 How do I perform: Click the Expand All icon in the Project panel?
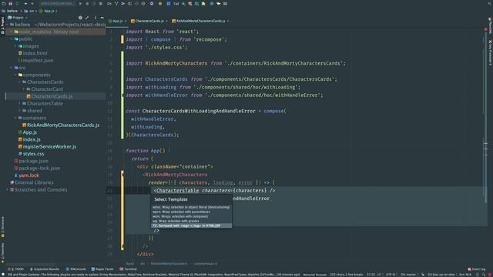pyautogui.click(x=87, y=18)
